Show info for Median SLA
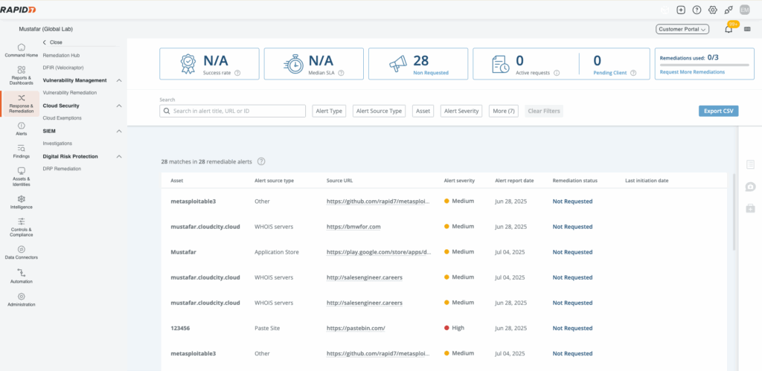 tap(341, 73)
